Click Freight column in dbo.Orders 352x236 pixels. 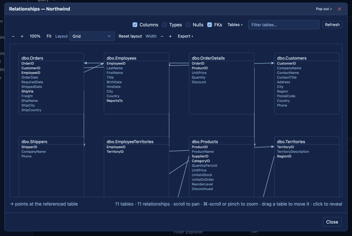click(x=27, y=96)
